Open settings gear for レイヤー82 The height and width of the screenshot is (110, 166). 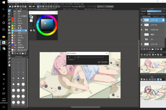[163, 20]
